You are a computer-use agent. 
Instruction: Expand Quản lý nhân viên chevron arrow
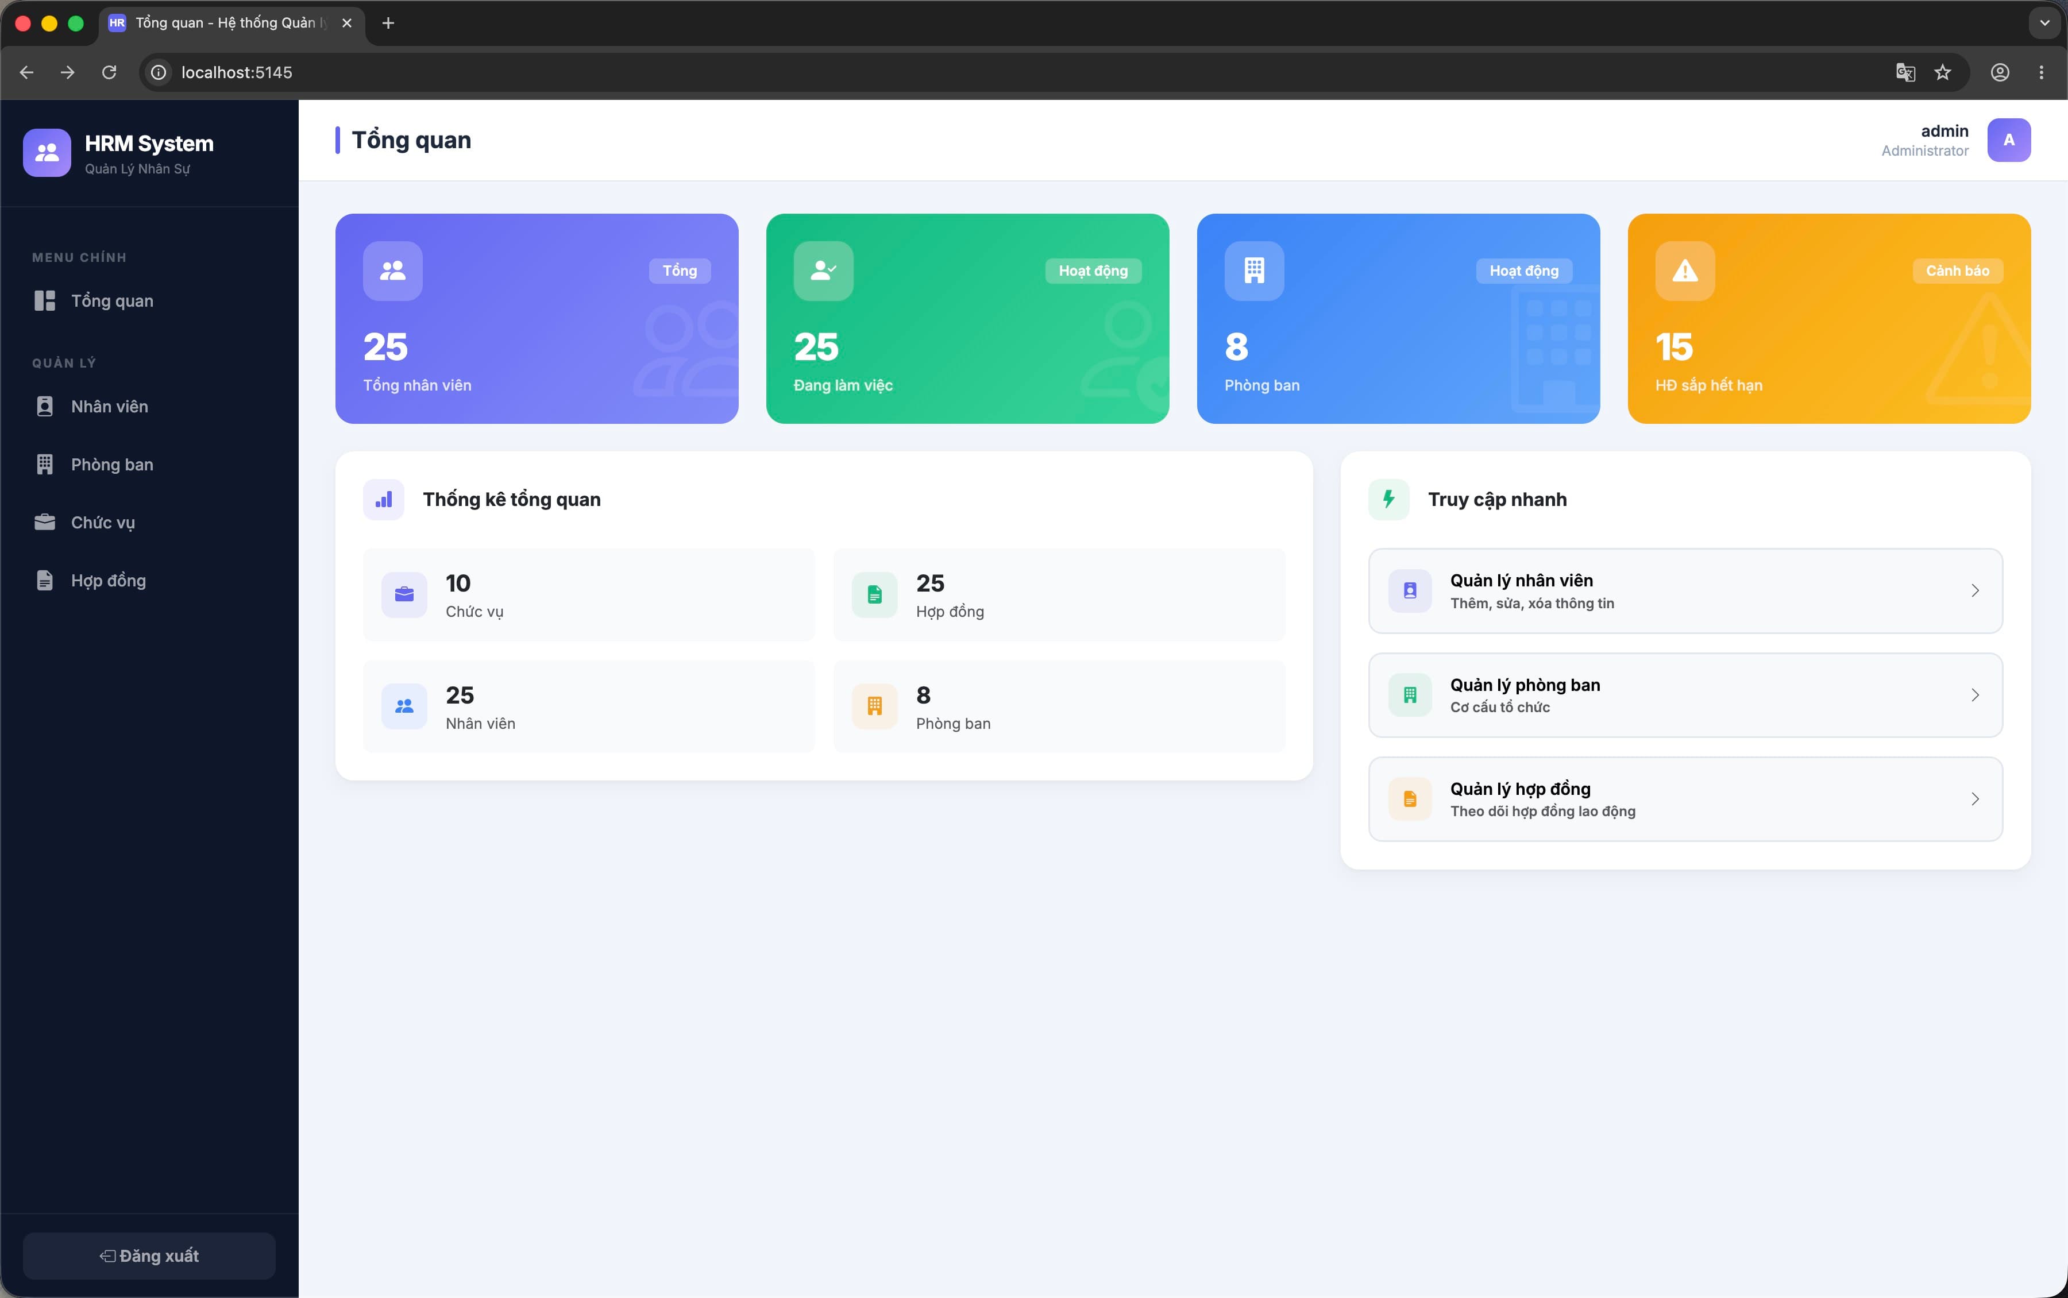click(1974, 590)
